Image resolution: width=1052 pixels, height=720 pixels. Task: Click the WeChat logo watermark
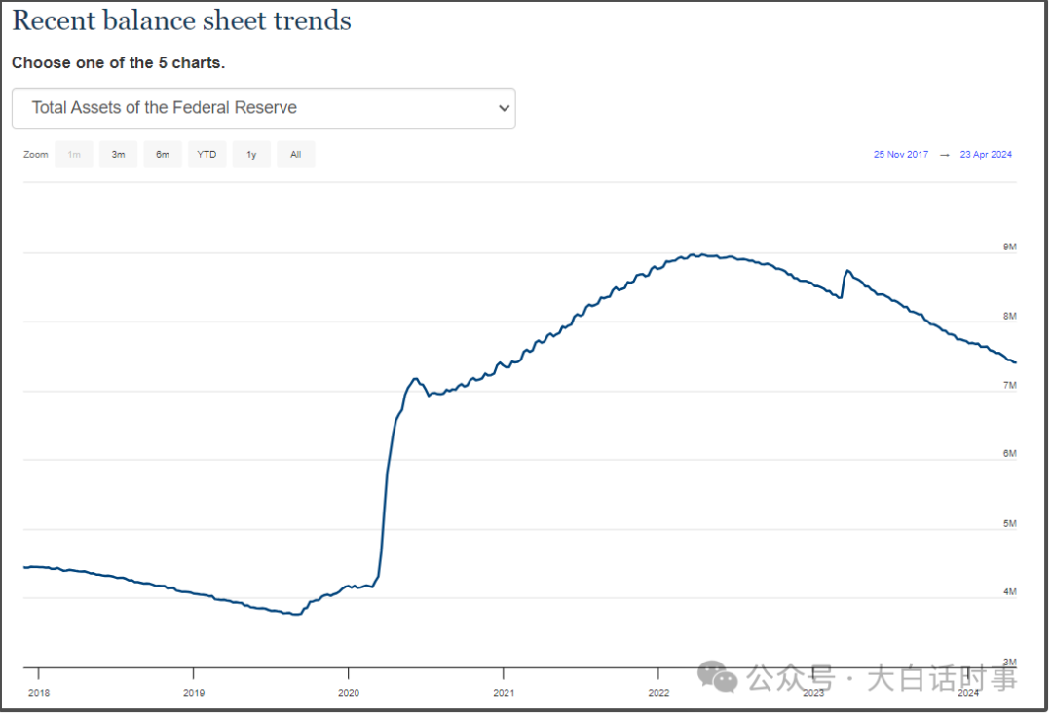click(717, 676)
